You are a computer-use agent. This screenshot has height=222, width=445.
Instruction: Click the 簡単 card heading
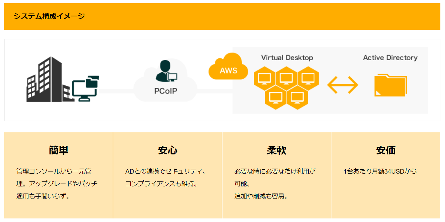coord(58,150)
